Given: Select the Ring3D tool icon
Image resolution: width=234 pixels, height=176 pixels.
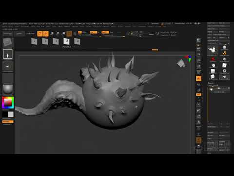Looking at the screenshot, I should pyautogui.click(x=224, y=71).
